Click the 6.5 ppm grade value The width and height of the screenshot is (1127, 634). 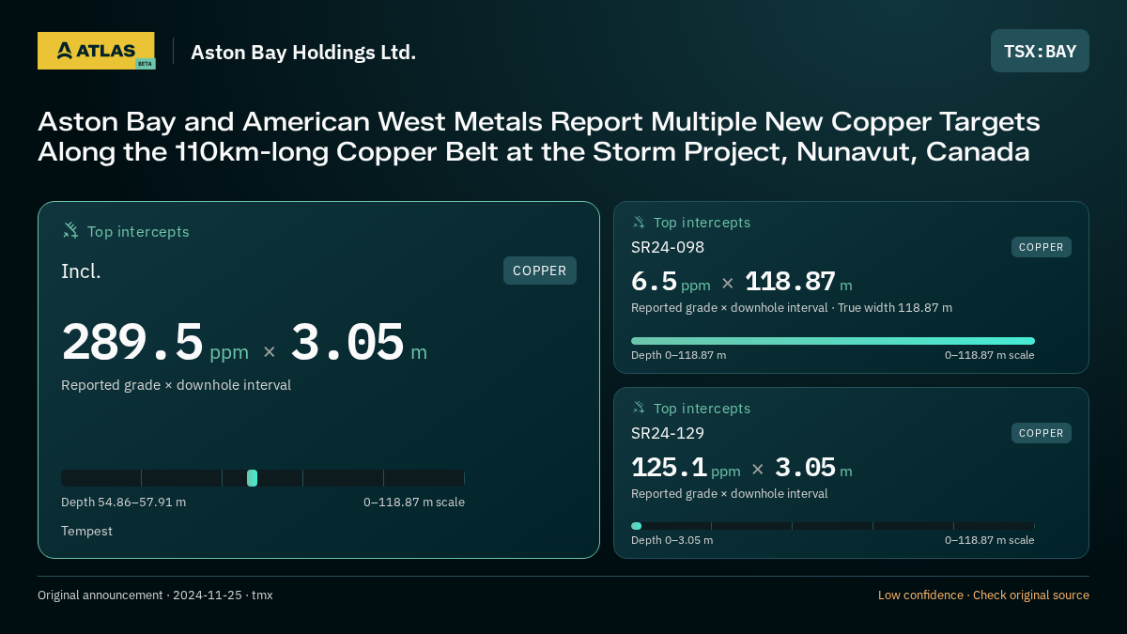pos(671,282)
